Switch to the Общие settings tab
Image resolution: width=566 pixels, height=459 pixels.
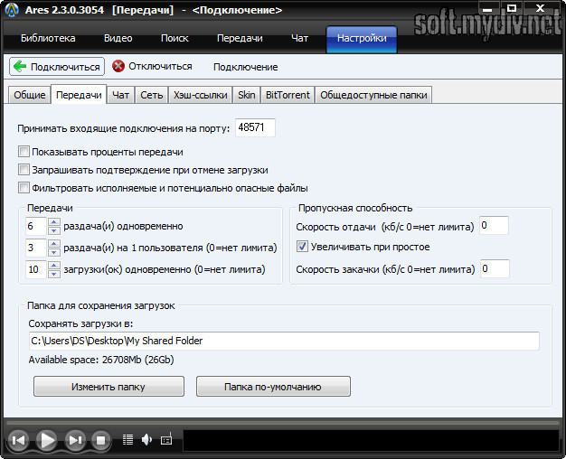[x=30, y=95]
